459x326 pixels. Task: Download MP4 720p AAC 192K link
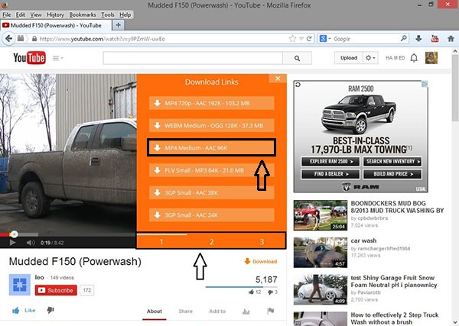pyautogui.click(x=212, y=103)
